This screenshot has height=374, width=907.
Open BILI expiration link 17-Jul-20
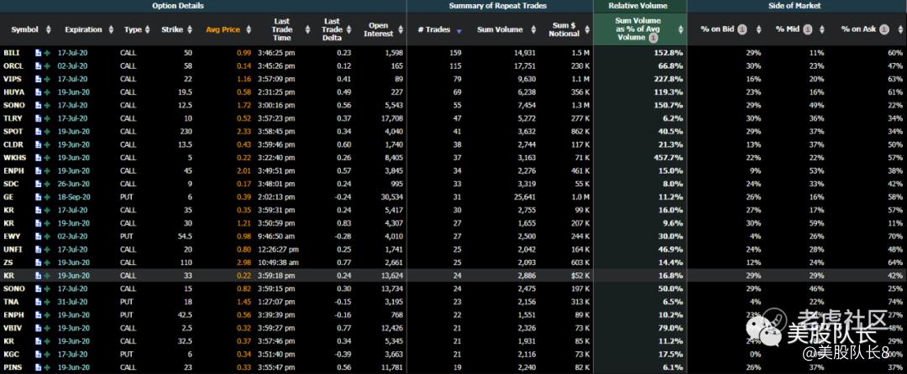[x=72, y=53]
